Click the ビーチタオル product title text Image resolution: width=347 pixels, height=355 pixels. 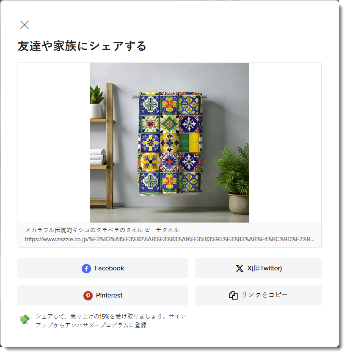162,230
